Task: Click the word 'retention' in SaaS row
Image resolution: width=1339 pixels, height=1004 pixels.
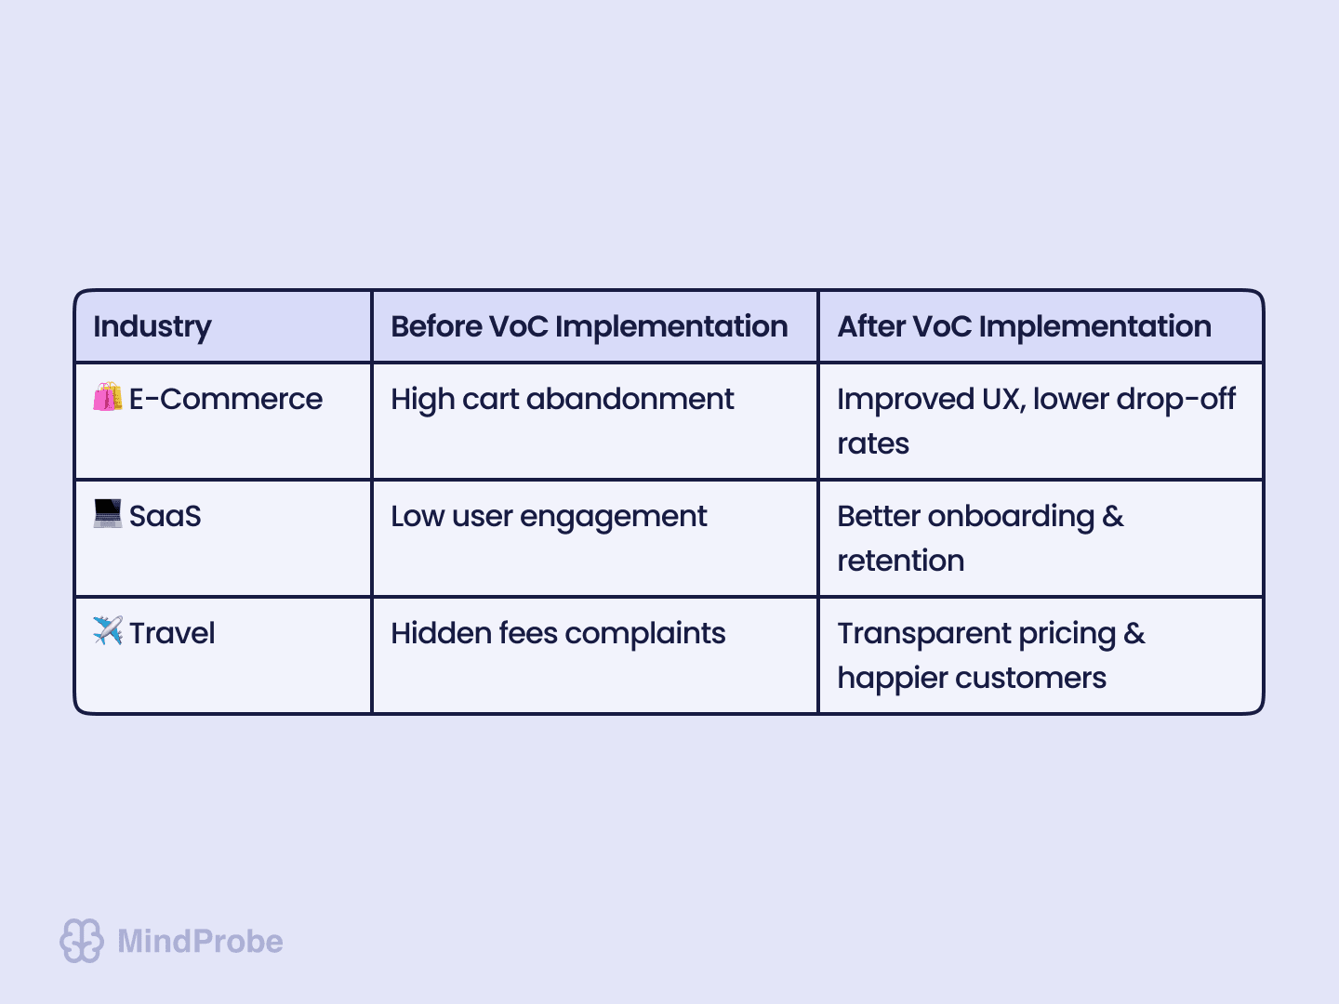Action: (x=900, y=561)
